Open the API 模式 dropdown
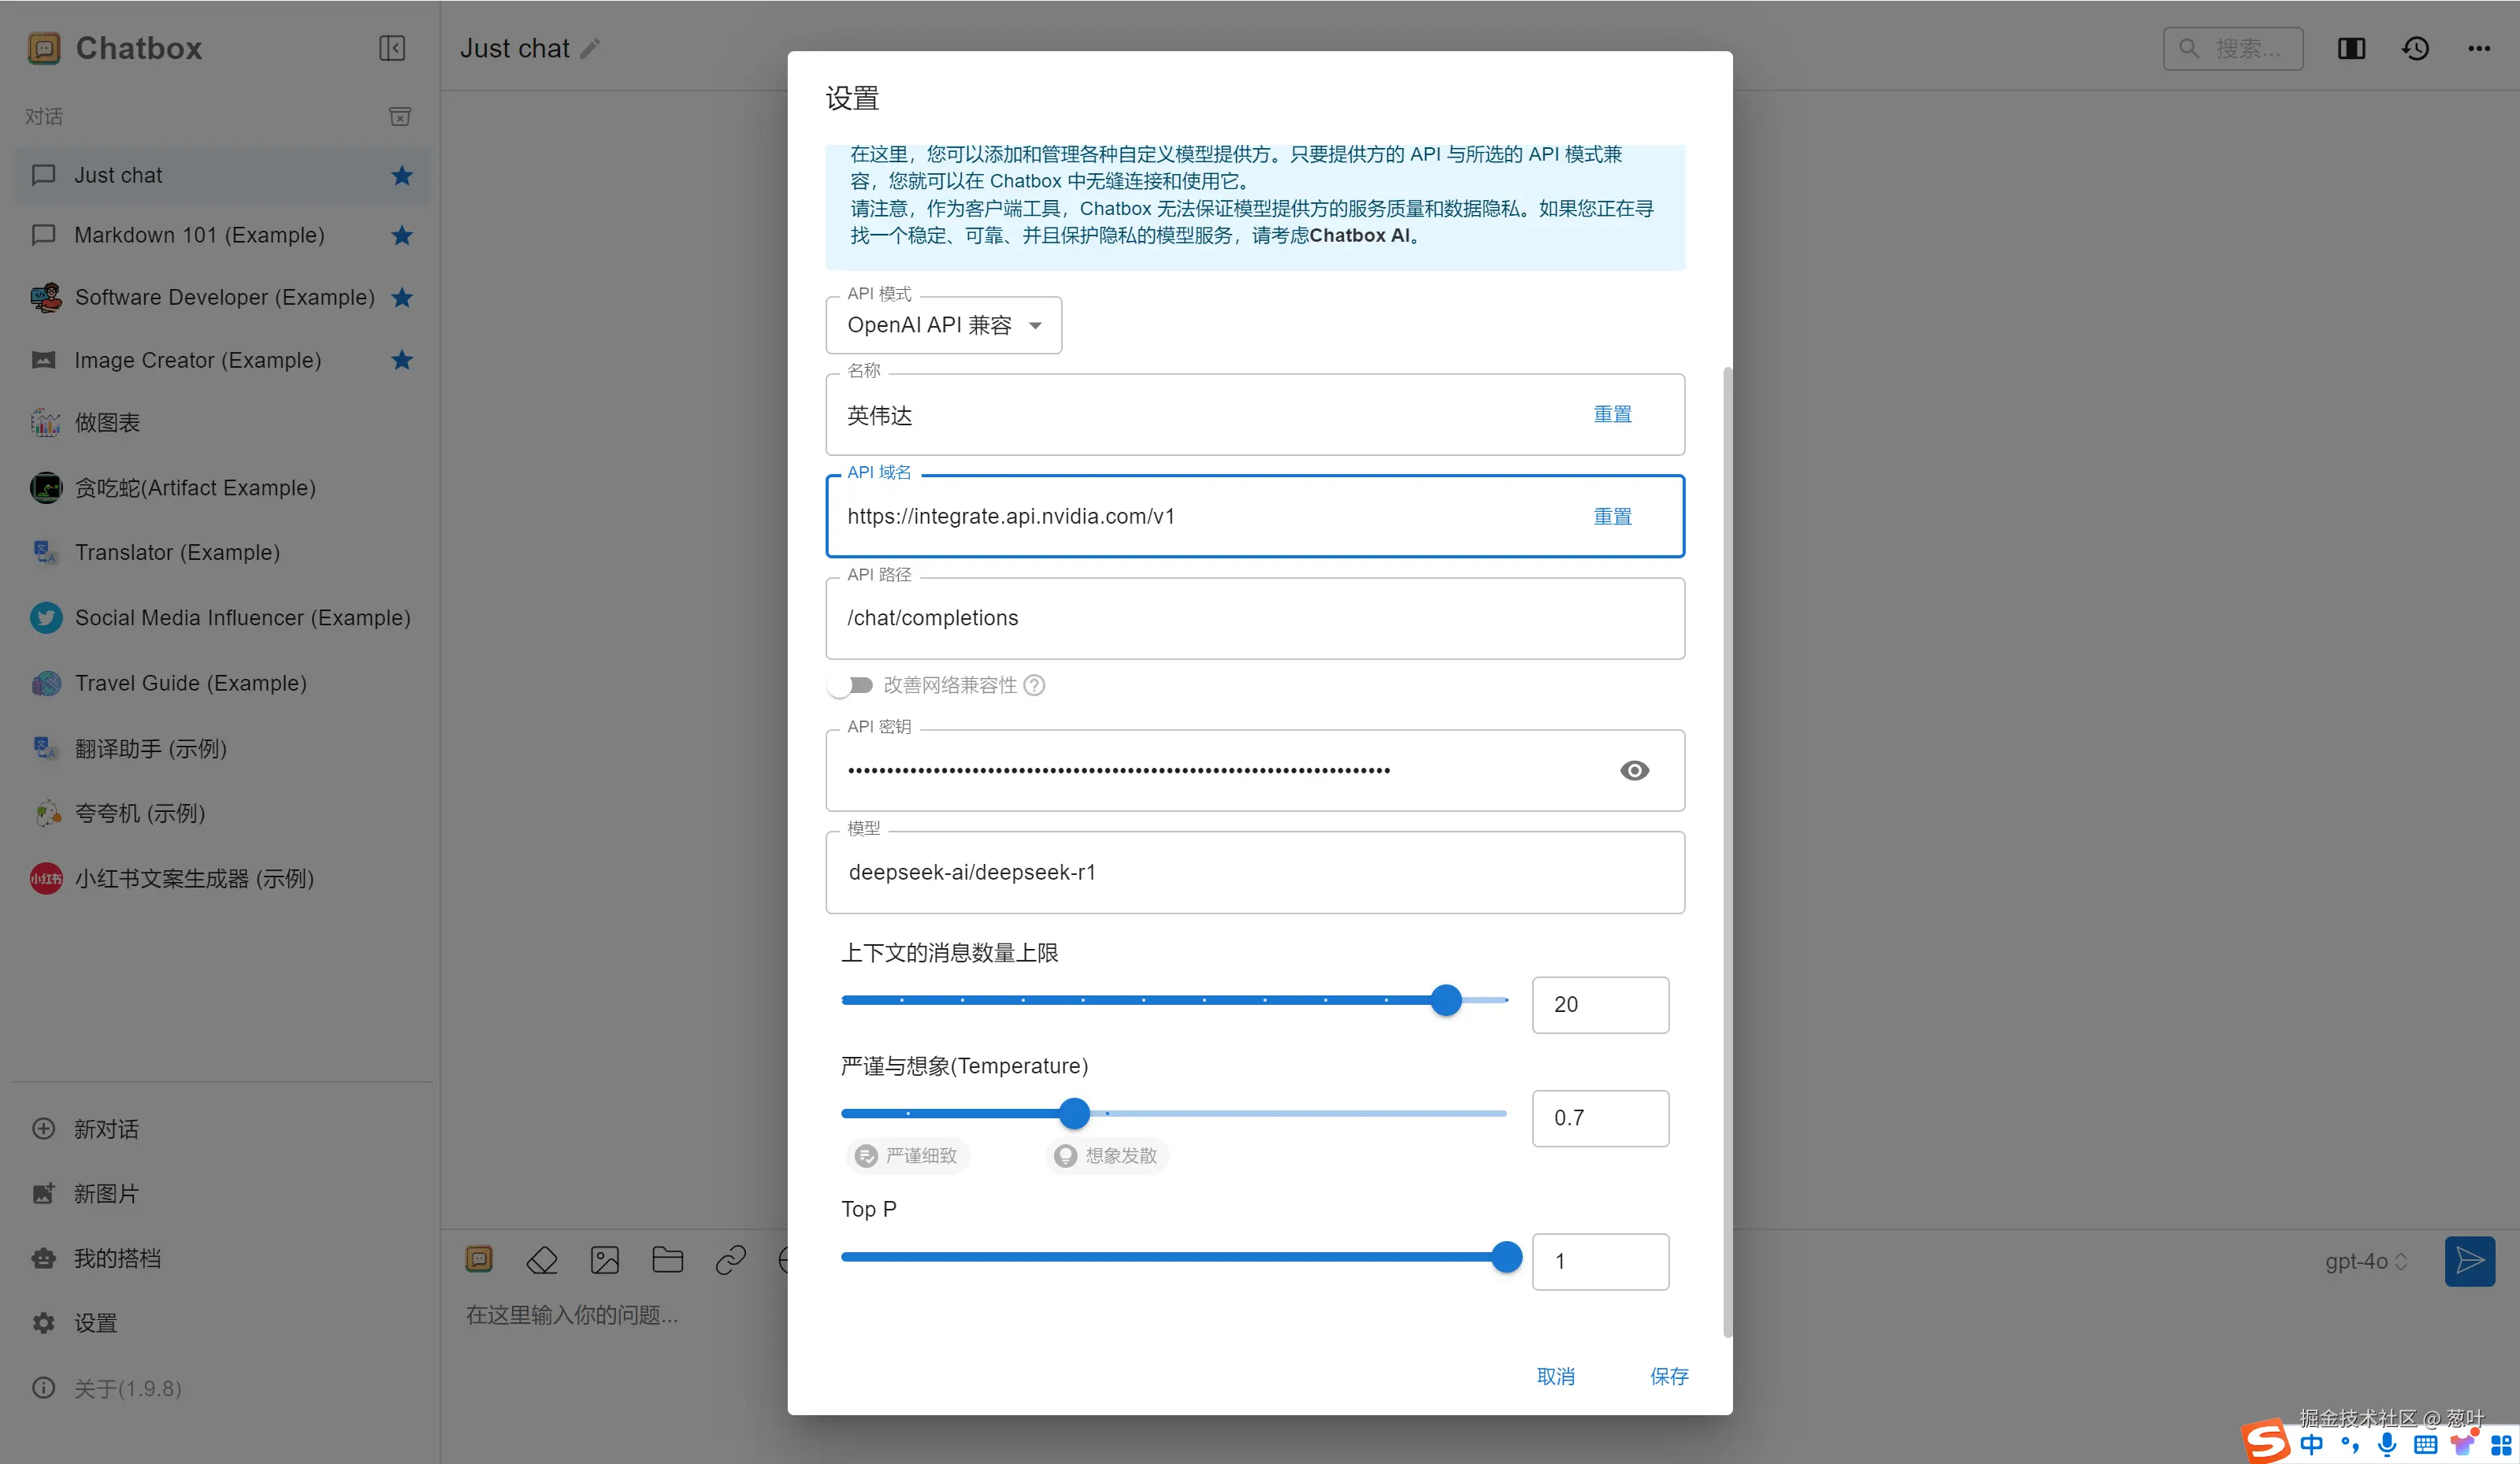2520x1464 pixels. click(x=943, y=325)
